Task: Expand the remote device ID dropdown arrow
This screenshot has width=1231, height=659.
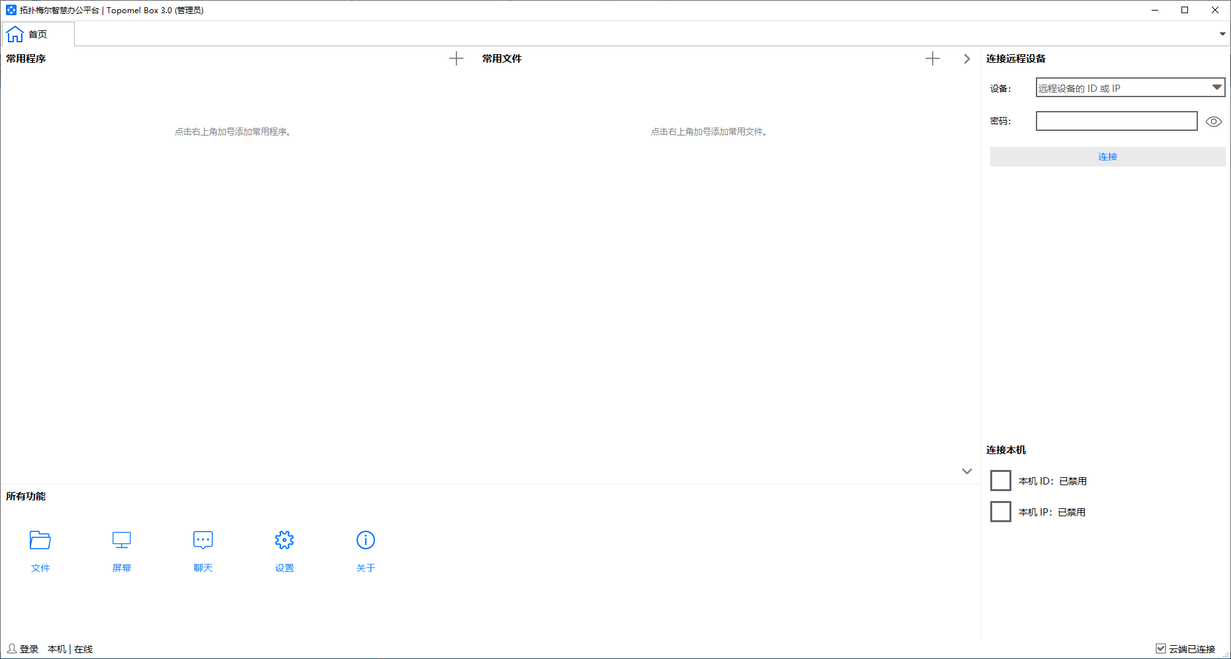Action: click(1216, 87)
